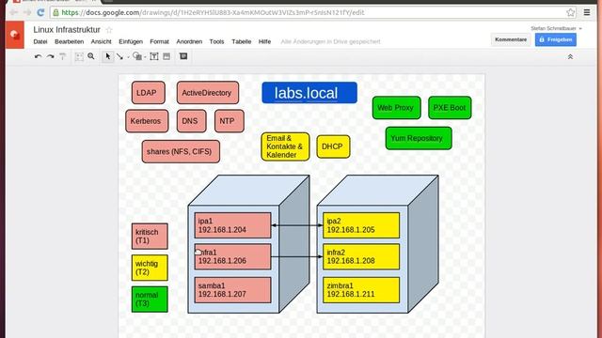Select the normal (T3) legend box
Screen dimensions: 602x338
[150, 300]
